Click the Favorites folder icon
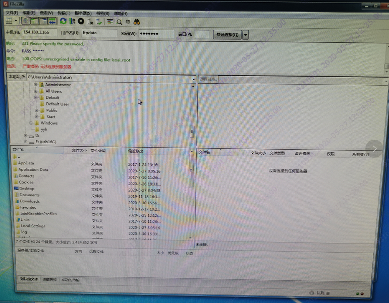 click(17, 207)
